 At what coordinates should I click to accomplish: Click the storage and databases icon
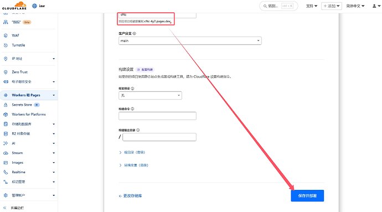point(6,124)
